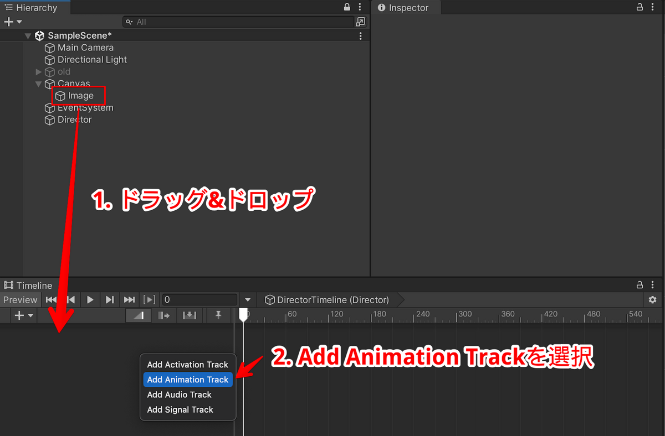Select the Ripple clip edit mode icon
The width and height of the screenshot is (665, 436).
coord(163,315)
